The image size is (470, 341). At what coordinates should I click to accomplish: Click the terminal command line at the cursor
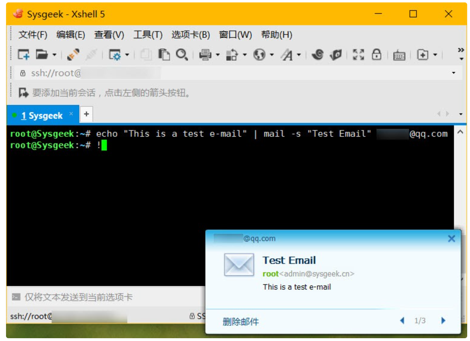pyautogui.click(x=104, y=146)
